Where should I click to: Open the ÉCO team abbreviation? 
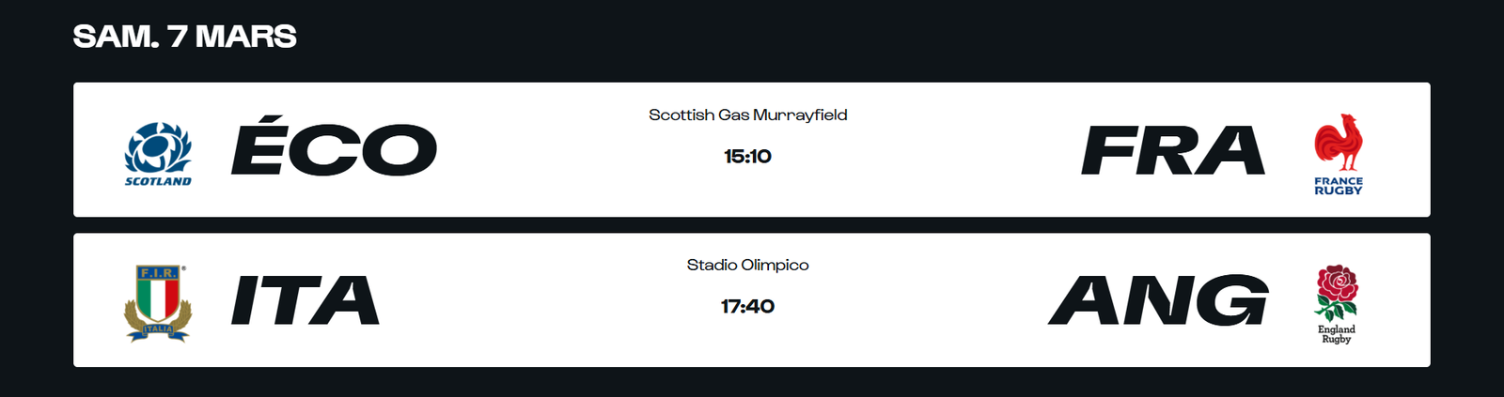click(334, 150)
